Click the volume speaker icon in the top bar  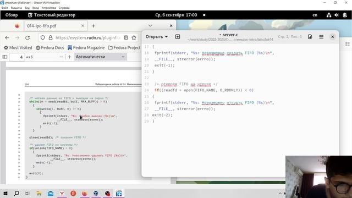tap(337, 15)
